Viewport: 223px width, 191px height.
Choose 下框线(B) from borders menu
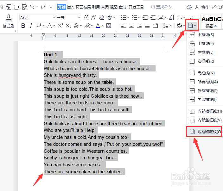coord(205,35)
